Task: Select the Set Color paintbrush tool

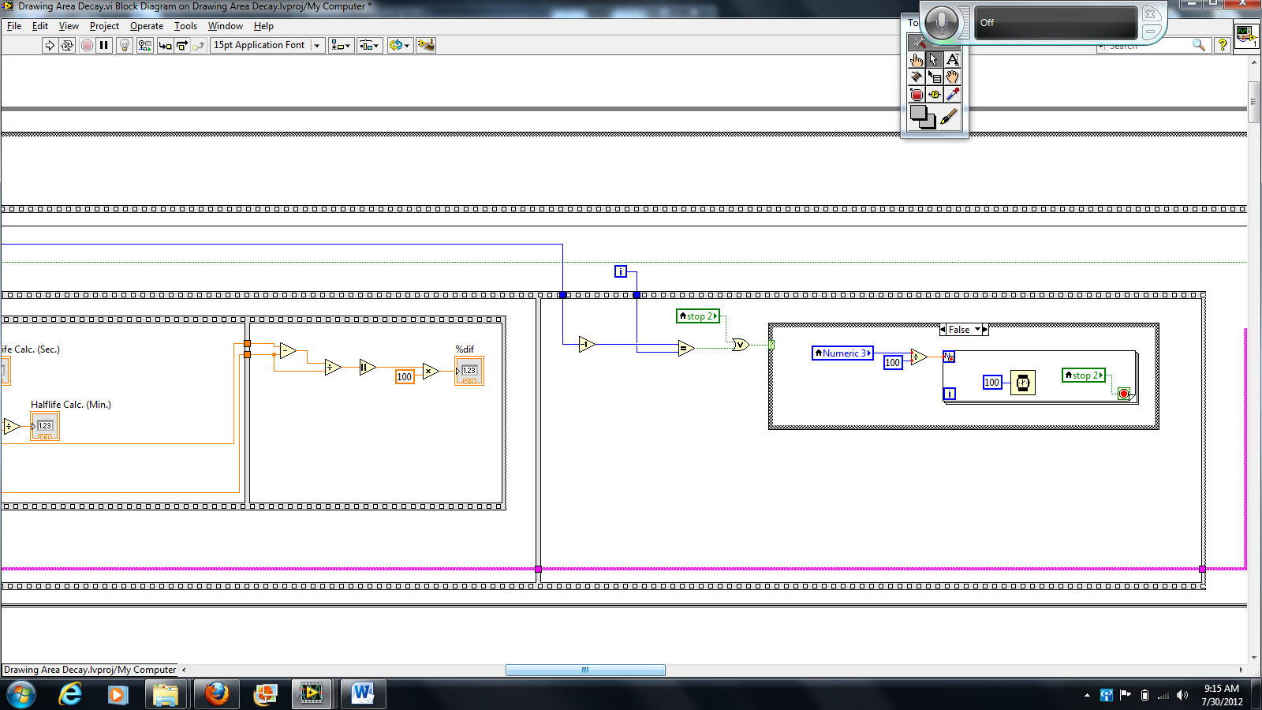Action: [950, 117]
